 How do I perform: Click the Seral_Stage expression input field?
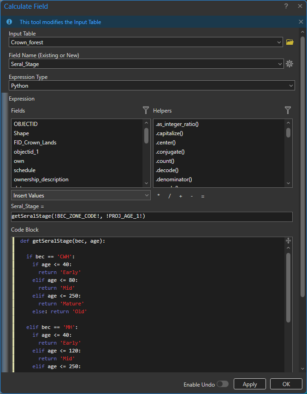coord(152,216)
